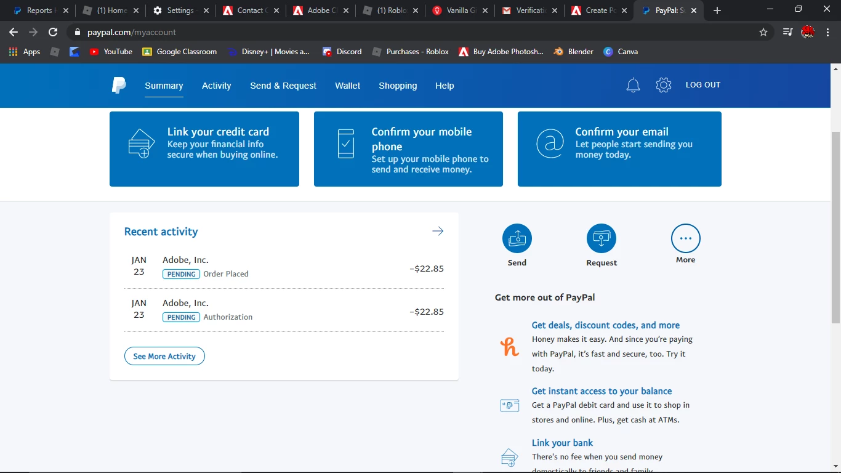
Task: Close the PayPal browser tab
Action: pos(694,10)
